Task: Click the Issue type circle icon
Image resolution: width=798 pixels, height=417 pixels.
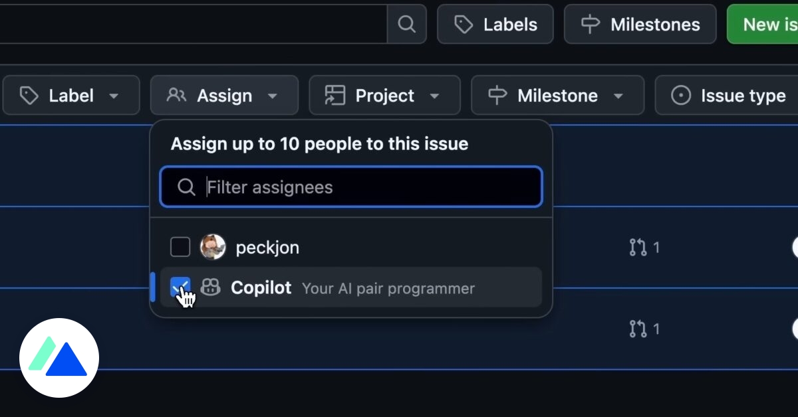Action: pyautogui.click(x=680, y=95)
